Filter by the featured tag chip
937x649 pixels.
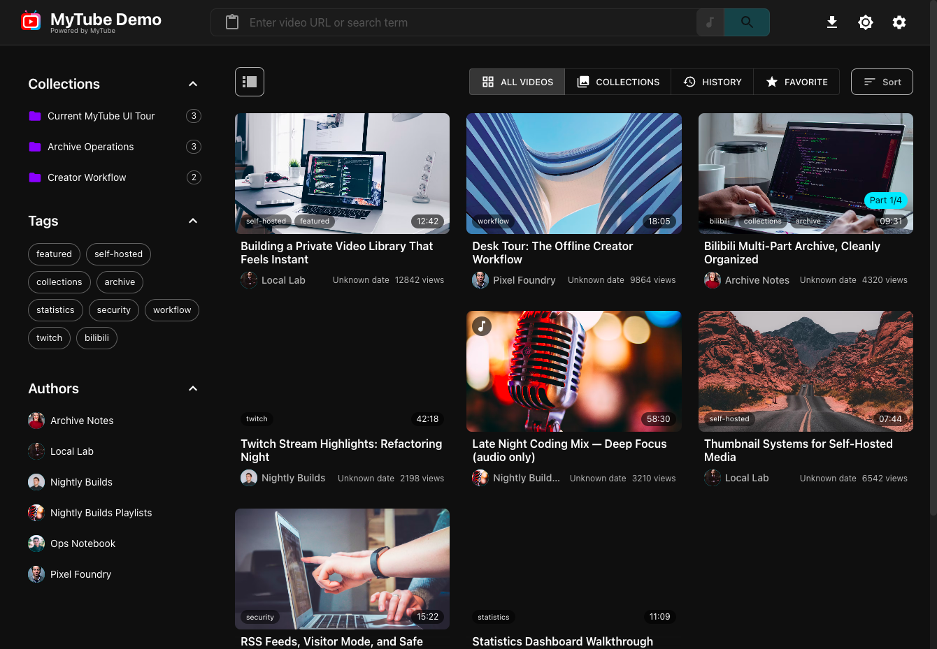point(55,254)
